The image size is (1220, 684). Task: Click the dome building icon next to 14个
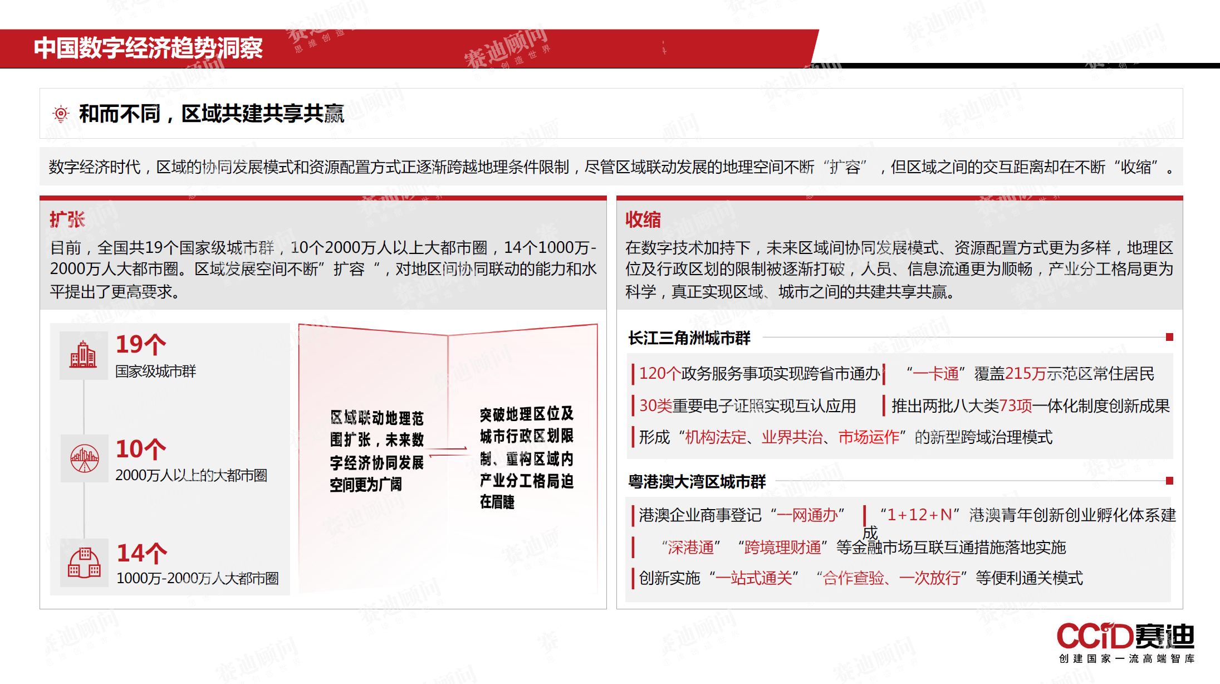(x=84, y=562)
